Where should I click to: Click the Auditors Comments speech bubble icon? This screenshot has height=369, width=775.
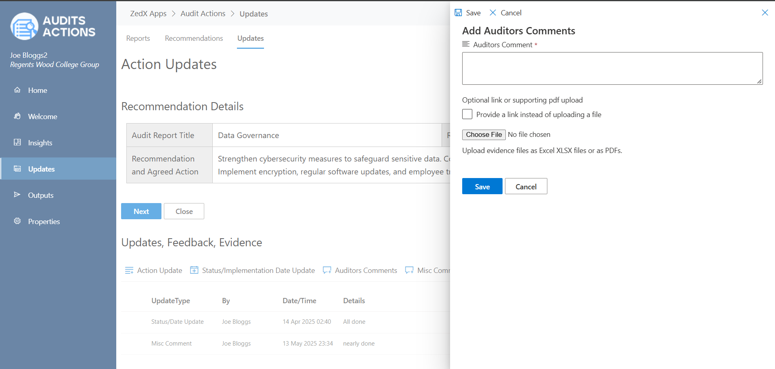pyautogui.click(x=327, y=270)
